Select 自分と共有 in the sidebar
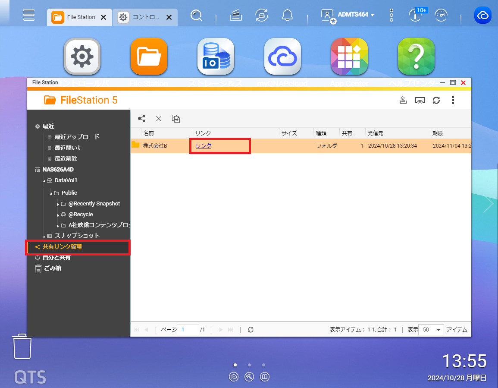The width and height of the screenshot is (498, 388). (x=56, y=257)
